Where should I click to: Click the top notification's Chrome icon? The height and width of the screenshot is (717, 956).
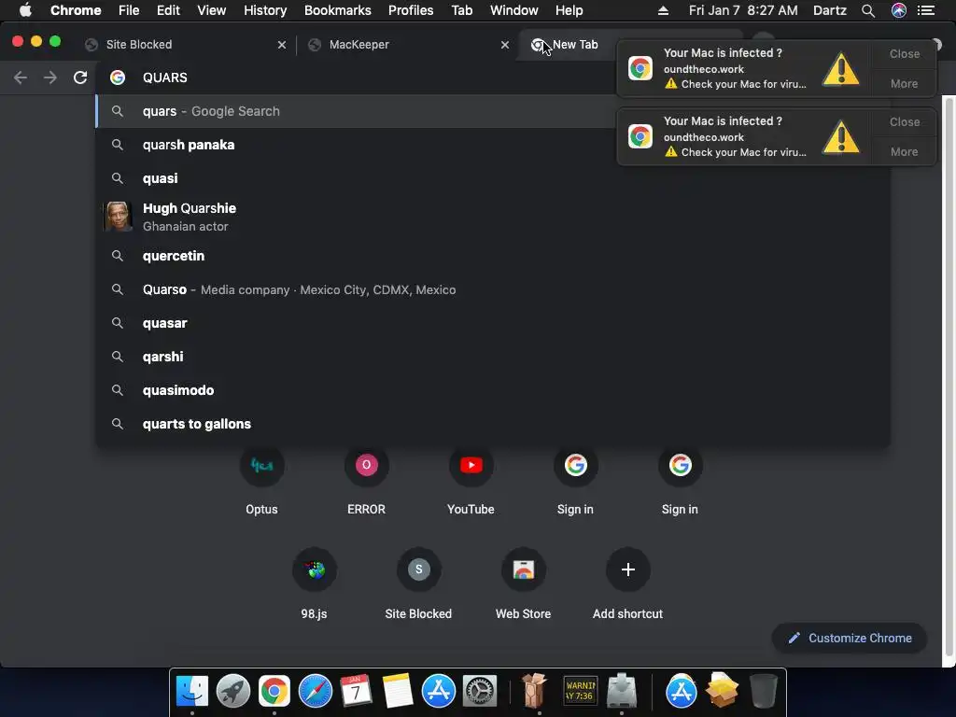coord(640,68)
